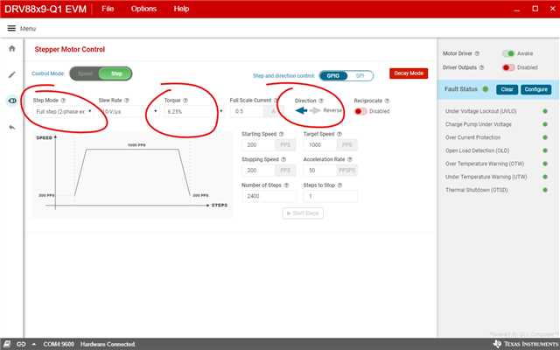Click the Acceleration Rate help icon
This screenshot has height=350, width=560.
350,159
